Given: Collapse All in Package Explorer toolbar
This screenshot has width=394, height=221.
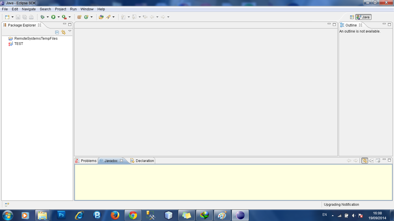Looking at the screenshot, I should click(57, 32).
